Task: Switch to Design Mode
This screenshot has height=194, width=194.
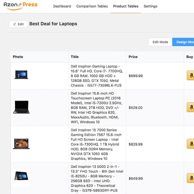Action: (184, 42)
